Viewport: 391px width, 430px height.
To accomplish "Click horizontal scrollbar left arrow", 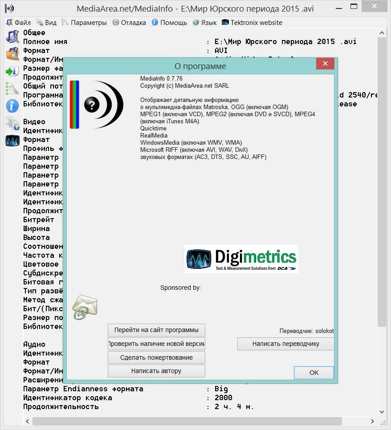I will click(28, 421).
